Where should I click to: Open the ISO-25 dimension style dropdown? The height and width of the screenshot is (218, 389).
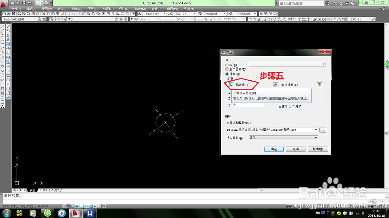point(194,14)
